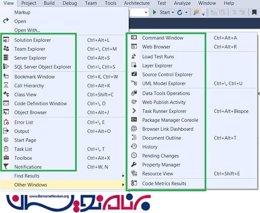Open the Project menu
The image size is (260, 213).
29,3
